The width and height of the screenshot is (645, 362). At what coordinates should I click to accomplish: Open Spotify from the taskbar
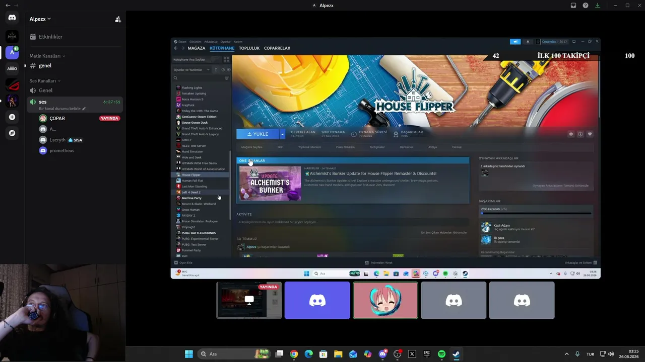(441, 354)
